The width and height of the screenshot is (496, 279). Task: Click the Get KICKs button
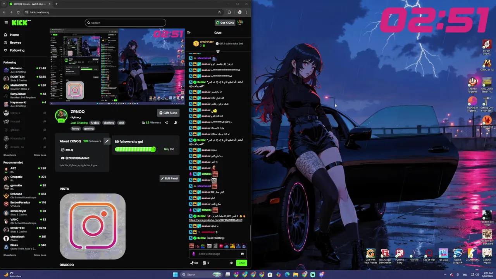[225, 23]
